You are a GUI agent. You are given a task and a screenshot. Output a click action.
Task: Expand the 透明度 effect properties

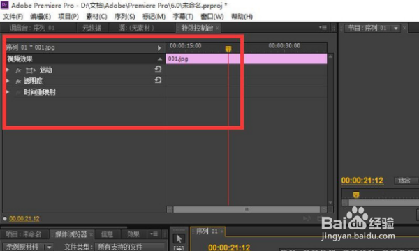tap(8, 81)
